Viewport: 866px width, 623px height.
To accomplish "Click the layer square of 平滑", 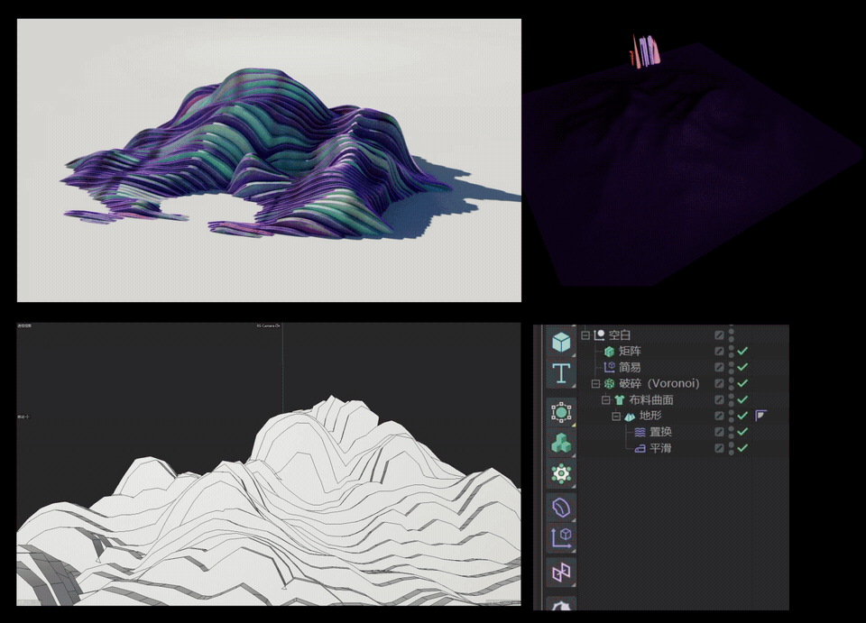I will tap(719, 448).
